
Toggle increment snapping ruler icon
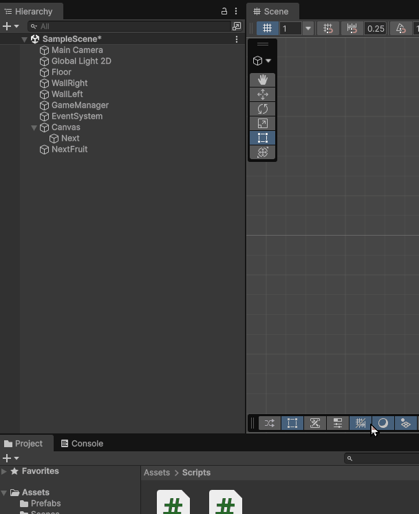point(352,28)
